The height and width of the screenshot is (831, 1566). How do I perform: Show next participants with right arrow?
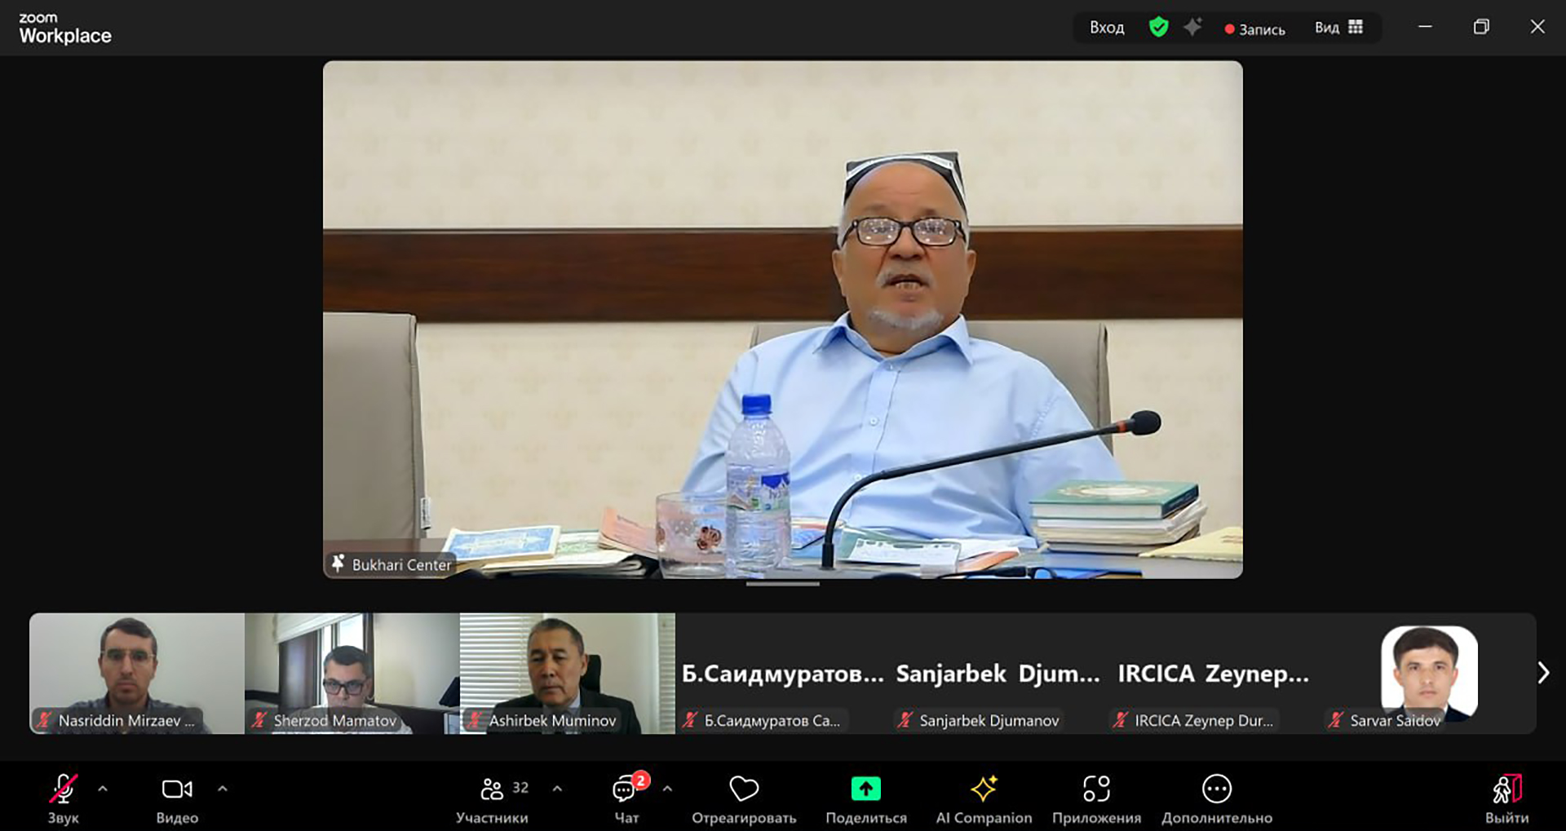pyautogui.click(x=1542, y=673)
